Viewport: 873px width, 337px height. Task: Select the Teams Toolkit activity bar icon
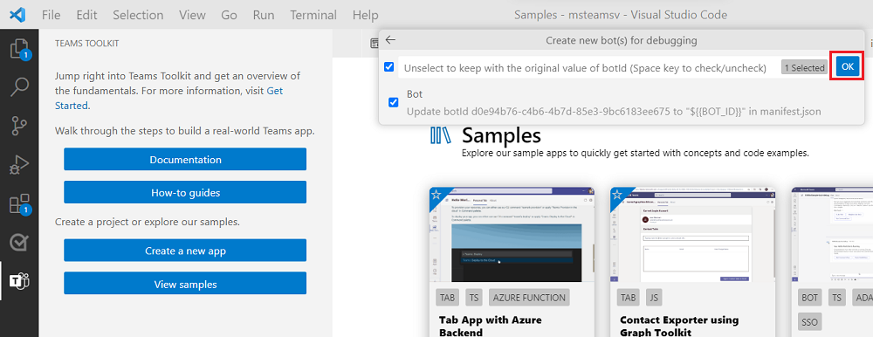(x=19, y=281)
